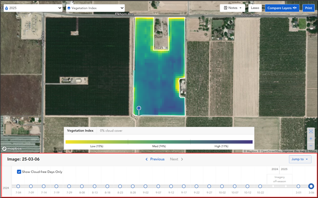Click the field location pin marker

pyautogui.click(x=138, y=109)
